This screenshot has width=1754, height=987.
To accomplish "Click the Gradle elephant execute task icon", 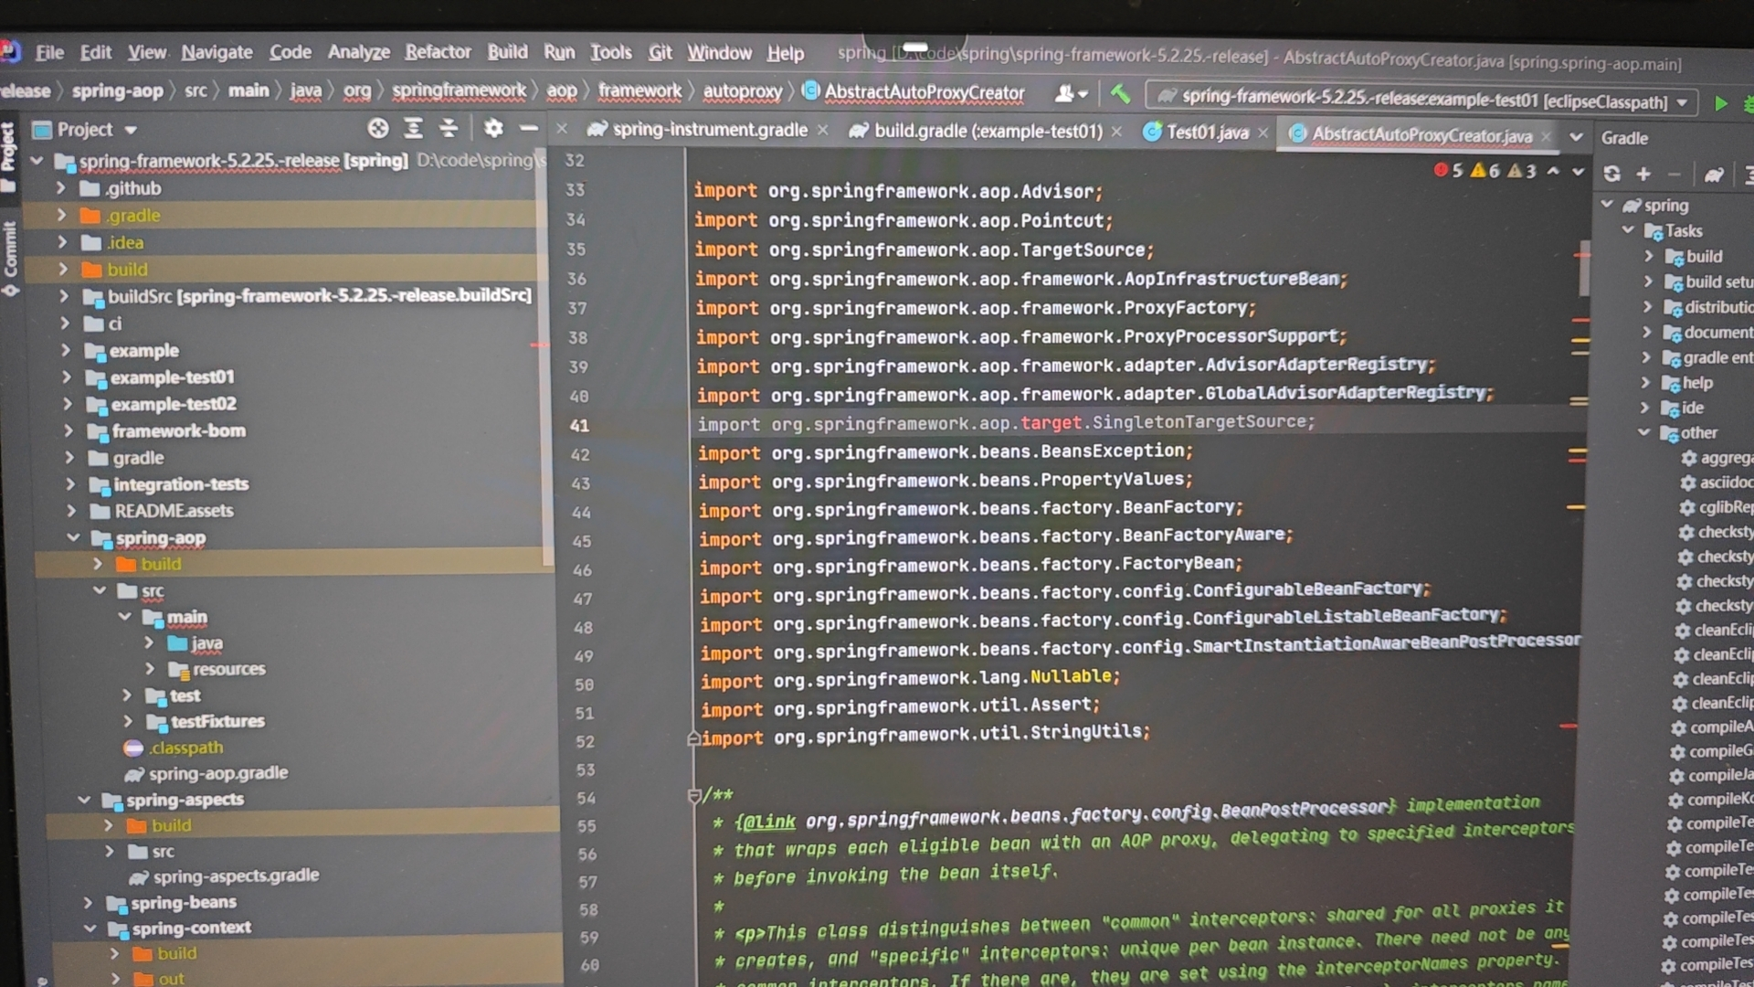I will tap(1714, 175).
